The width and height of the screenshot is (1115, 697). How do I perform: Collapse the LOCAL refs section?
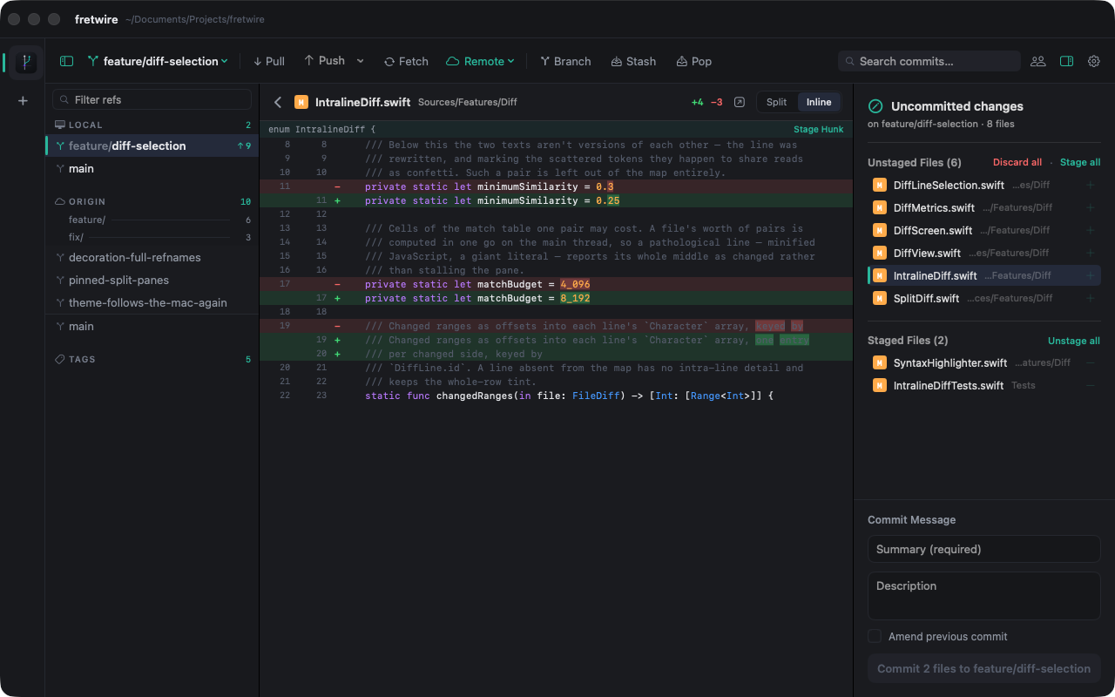(x=152, y=125)
